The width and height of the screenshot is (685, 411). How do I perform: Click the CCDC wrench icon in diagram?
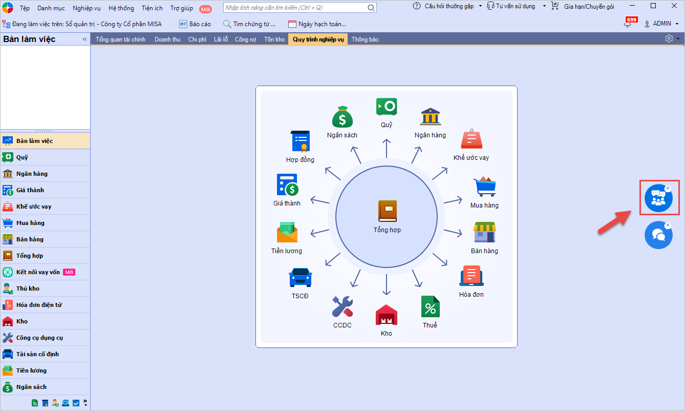click(x=342, y=306)
